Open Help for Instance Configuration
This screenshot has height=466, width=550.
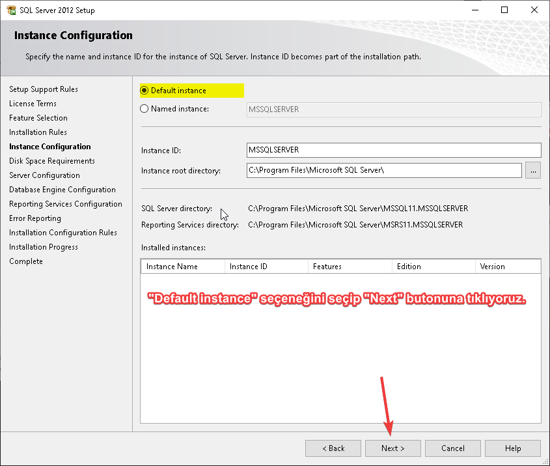pyautogui.click(x=512, y=448)
